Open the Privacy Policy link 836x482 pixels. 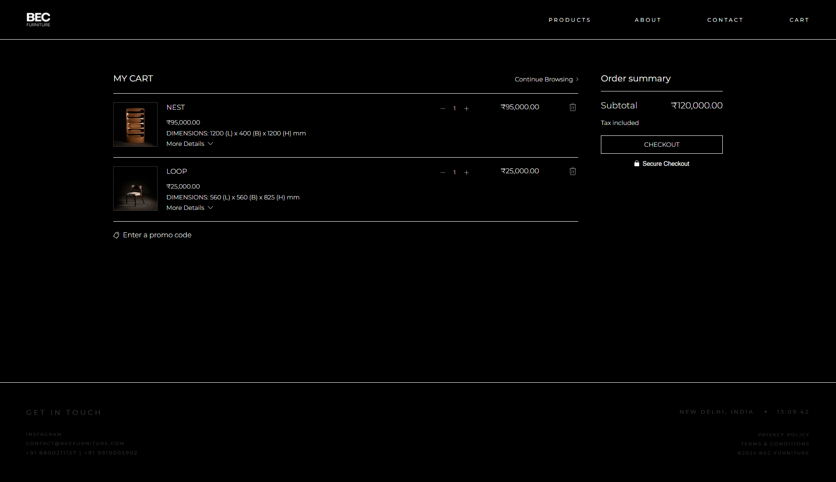(783, 434)
